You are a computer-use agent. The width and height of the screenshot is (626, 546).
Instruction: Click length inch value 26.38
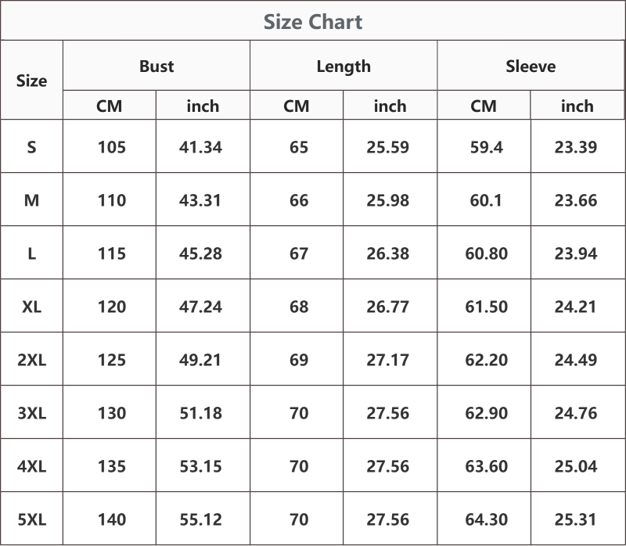click(x=387, y=253)
